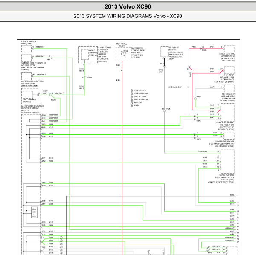Image resolution: width=256 pixels, height=255 pixels.
Task: Click legend entry 5 'W/HCM'
Action: click(136, 102)
